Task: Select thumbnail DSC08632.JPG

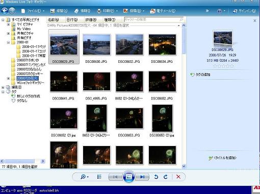Action: [x=129, y=44]
